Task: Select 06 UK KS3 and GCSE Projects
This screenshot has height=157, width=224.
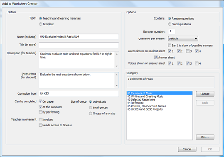Action: point(160,109)
